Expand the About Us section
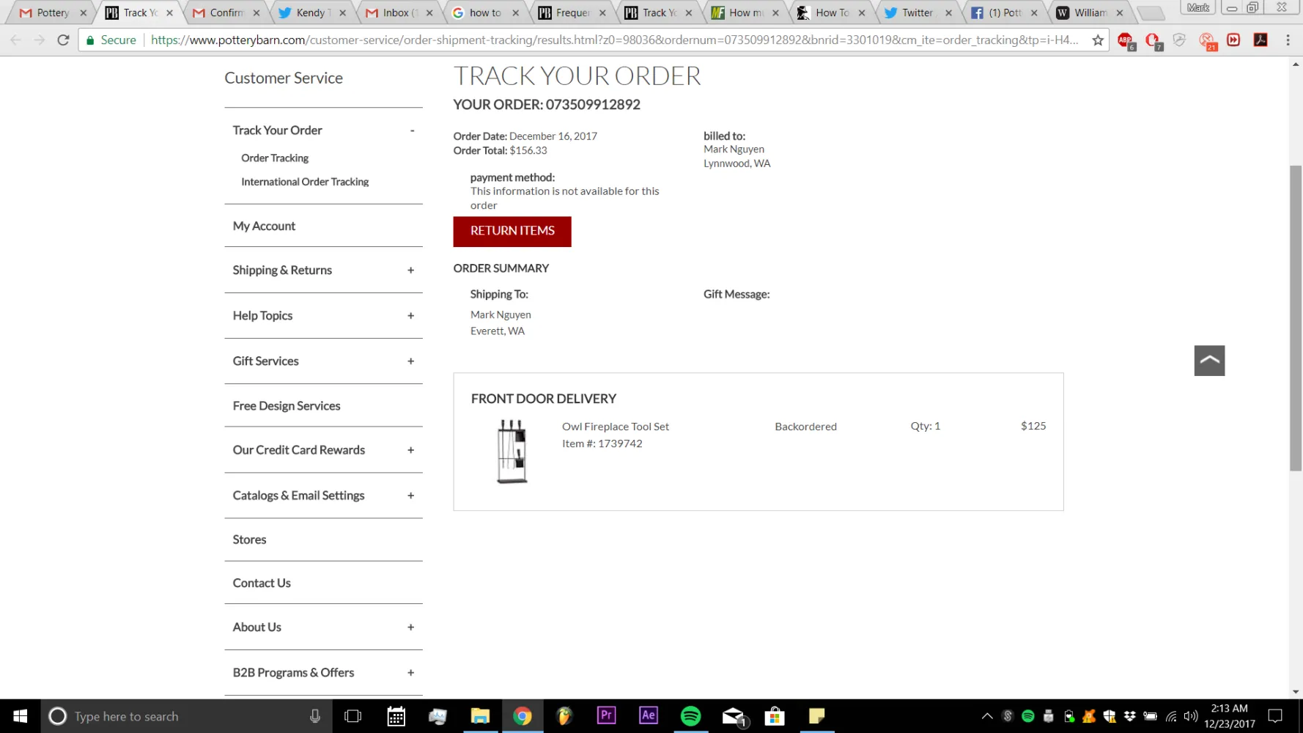Image resolution: width=1303 pixels, height=733 pixels. [410, 627]
